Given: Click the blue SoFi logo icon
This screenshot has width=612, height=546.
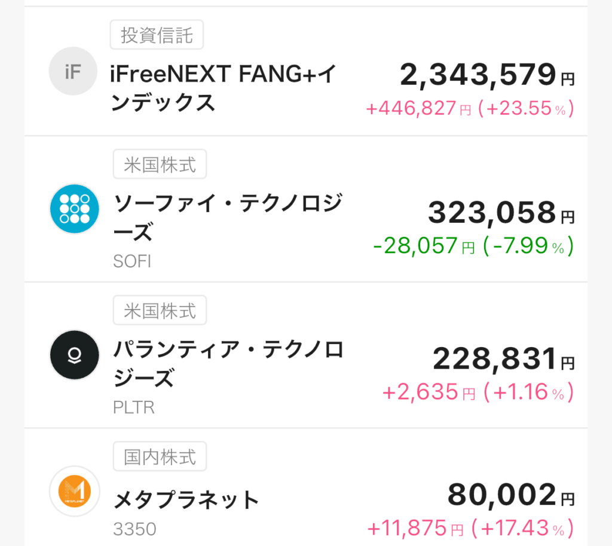Looking at the screenshot, I should (x=74, y=208).
